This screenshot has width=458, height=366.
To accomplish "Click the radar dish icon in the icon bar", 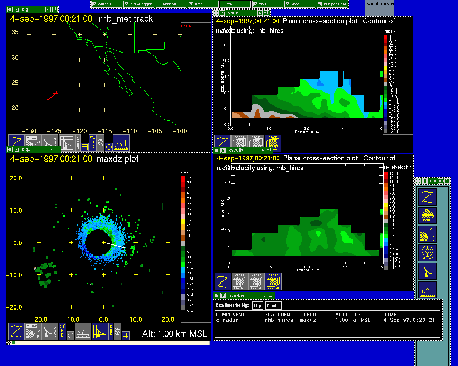I will pos(427,271).
